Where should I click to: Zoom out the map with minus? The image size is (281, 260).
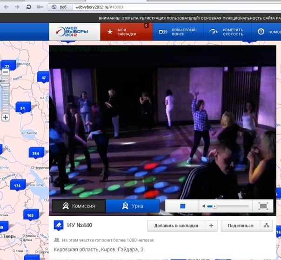tap(6, 72)
